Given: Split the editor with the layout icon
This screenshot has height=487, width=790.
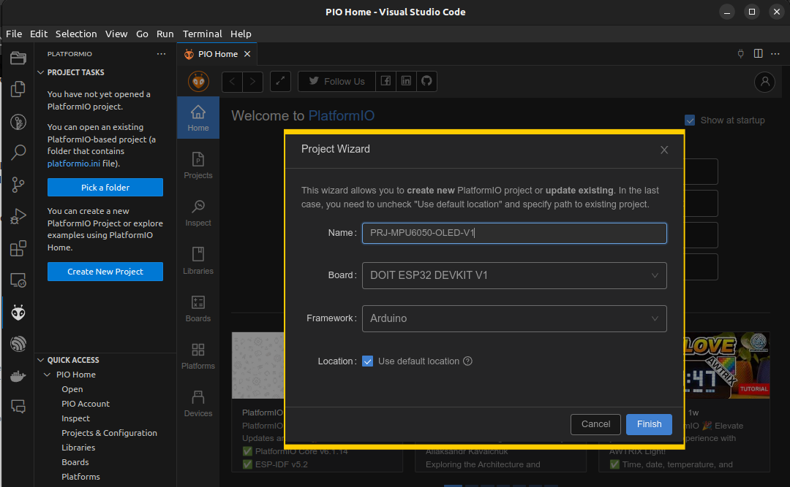Looking at the screenshot, I should pos(758,54).
